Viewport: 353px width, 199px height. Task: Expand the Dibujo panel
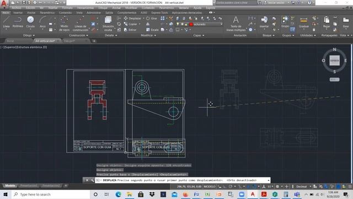(x=29, y=35)
